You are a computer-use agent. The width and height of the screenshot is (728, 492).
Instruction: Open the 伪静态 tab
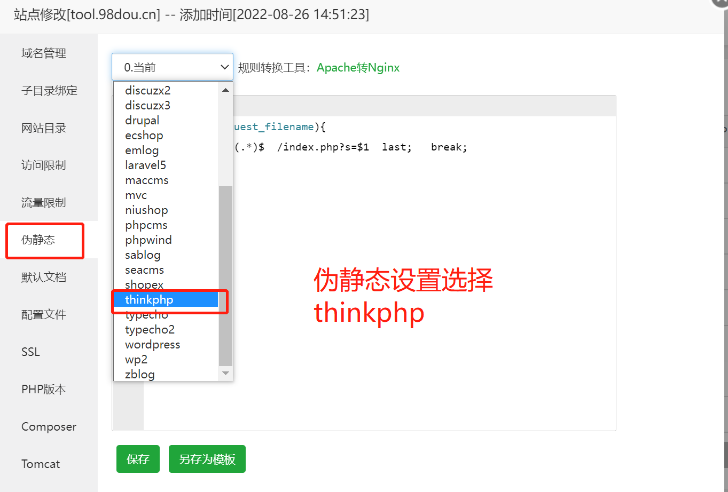click(x=38, y=240)
